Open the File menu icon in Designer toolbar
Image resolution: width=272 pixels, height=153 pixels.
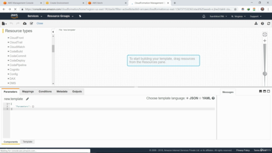4,23
